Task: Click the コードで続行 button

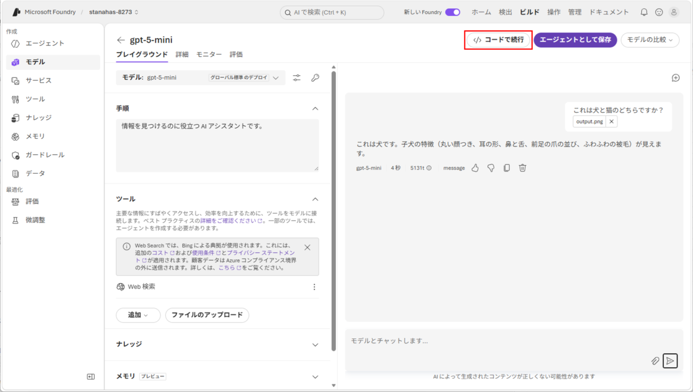Action: 498,40
